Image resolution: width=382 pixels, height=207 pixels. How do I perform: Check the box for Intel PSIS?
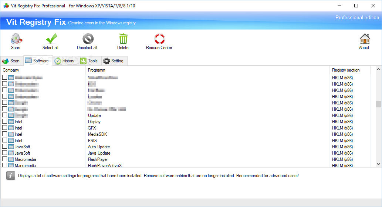5,141
